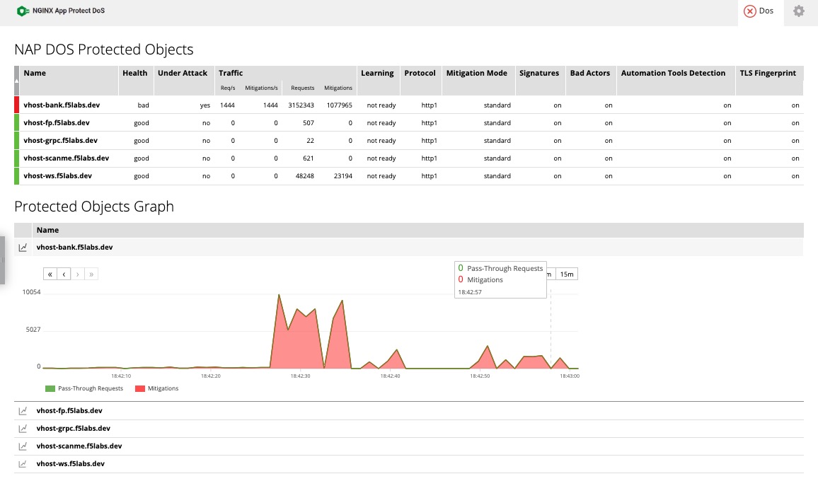The width and height of the screenshot is (818, 498).
Task: Go to next graph page button
Action: click(x=77, y=274)
